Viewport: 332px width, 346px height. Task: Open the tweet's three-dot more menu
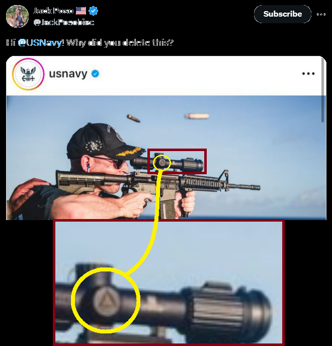[x=321, y=14]
